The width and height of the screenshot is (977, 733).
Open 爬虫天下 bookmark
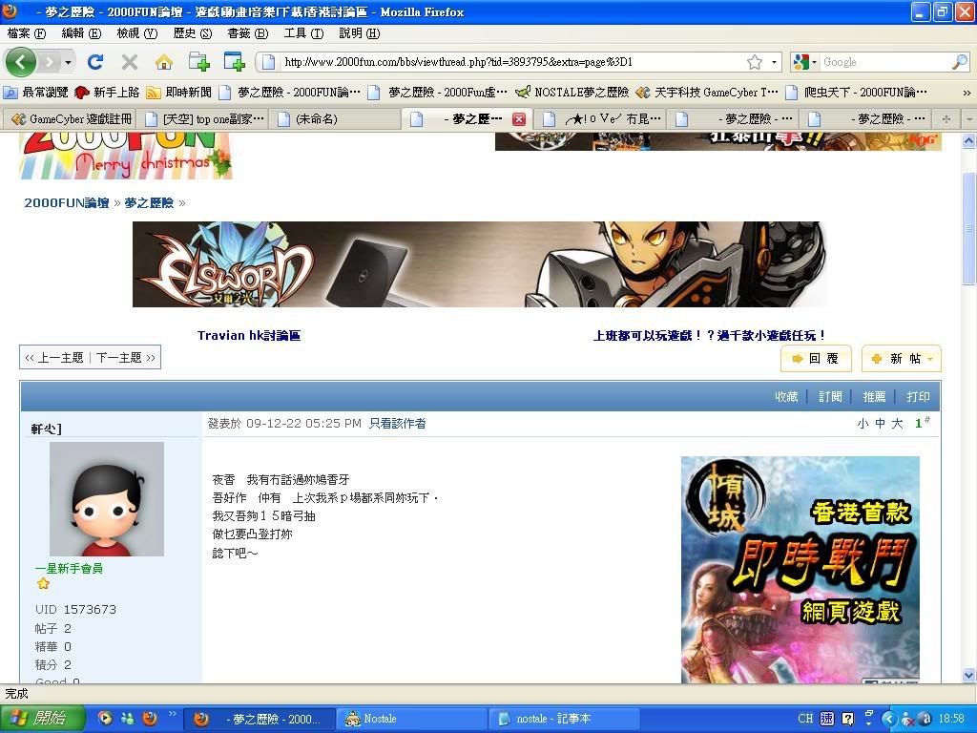[x=857, y=93]
